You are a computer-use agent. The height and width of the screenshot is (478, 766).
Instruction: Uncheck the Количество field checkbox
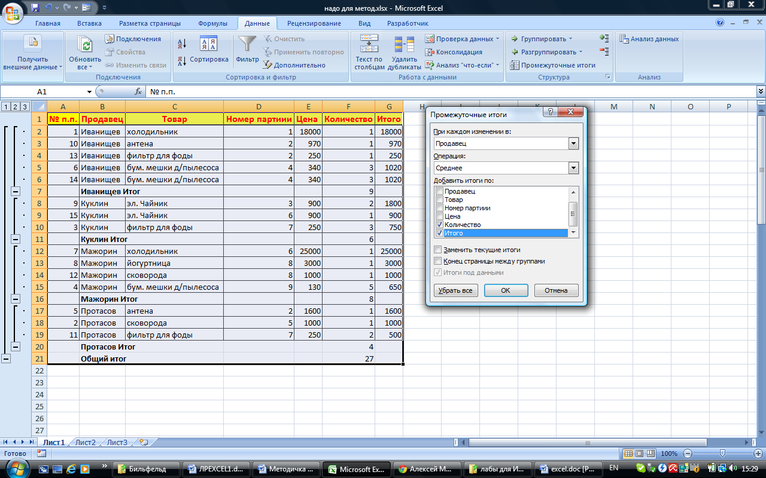(440, 225)
